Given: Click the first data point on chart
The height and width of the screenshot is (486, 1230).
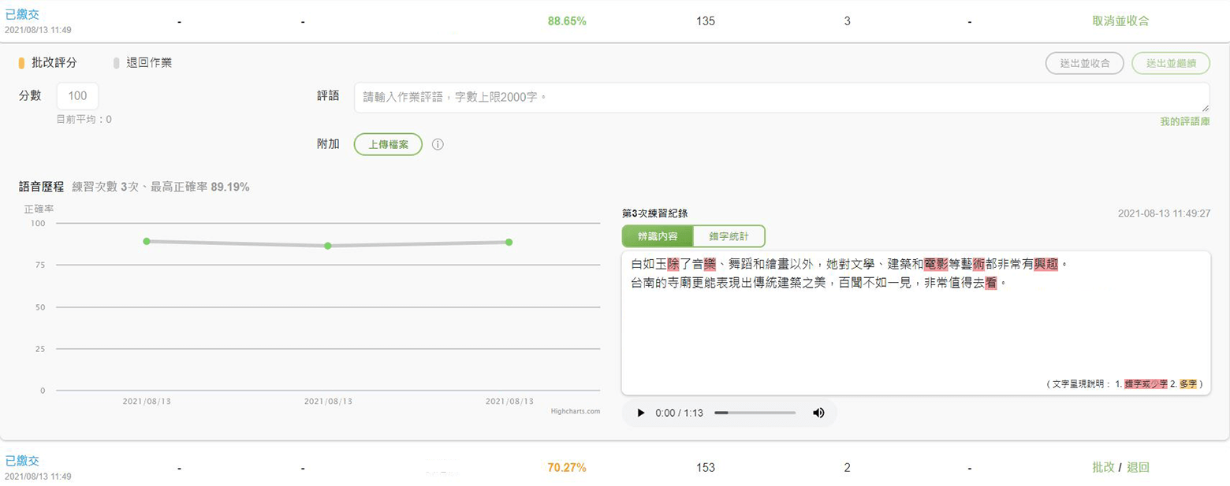Looking at the screenshot, I should (147, 241).
